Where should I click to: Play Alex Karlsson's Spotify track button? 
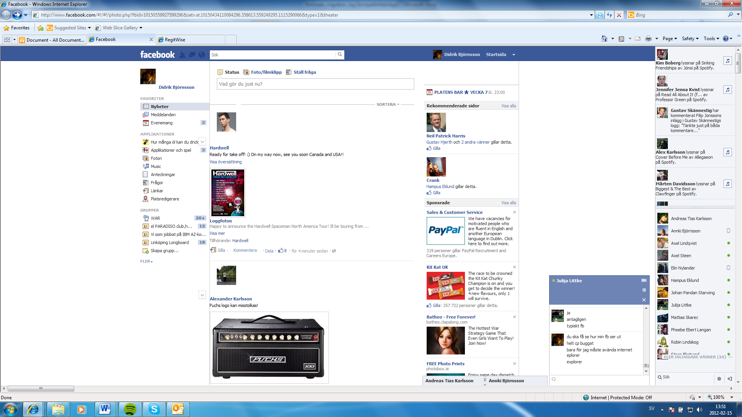728,152
